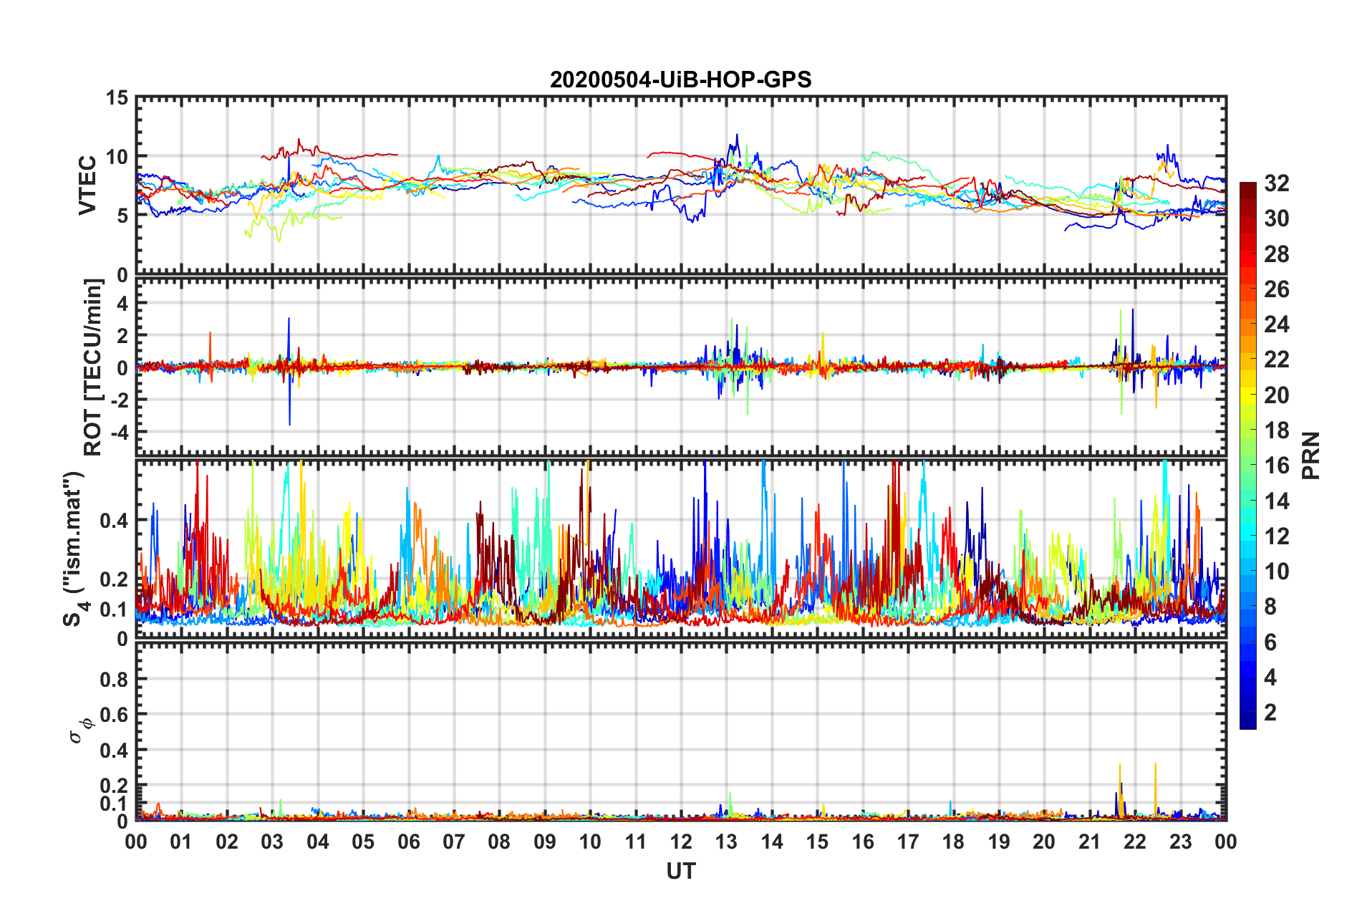Click ROT axis tick label 4

click(122, 304)
